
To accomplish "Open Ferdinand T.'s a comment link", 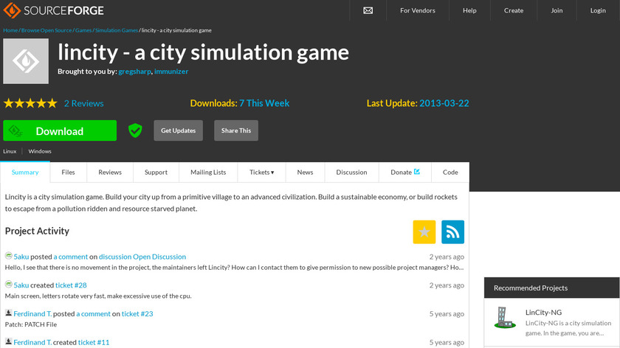I will 93,313.
